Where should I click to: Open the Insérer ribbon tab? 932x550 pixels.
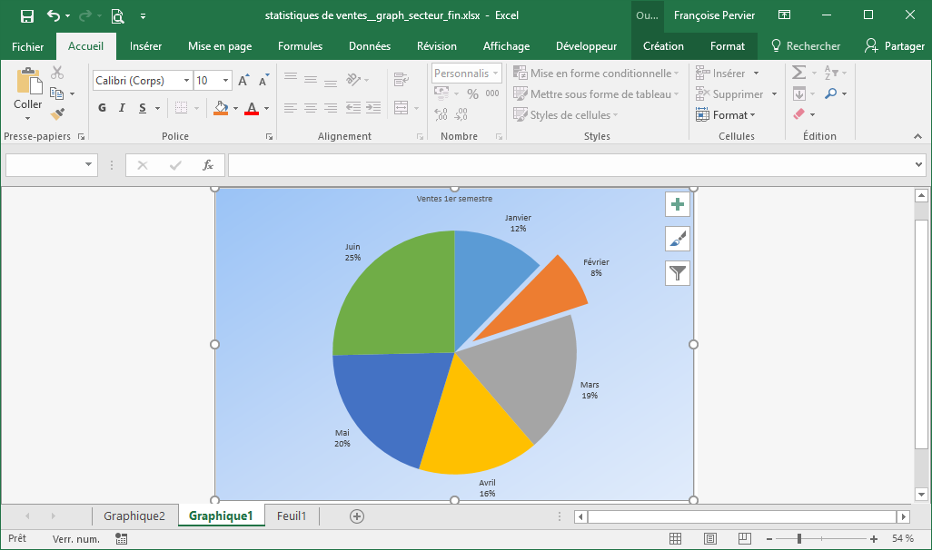click(145, 46)
